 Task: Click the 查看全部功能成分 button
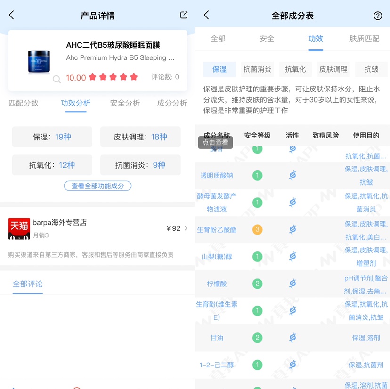[97, 186]
